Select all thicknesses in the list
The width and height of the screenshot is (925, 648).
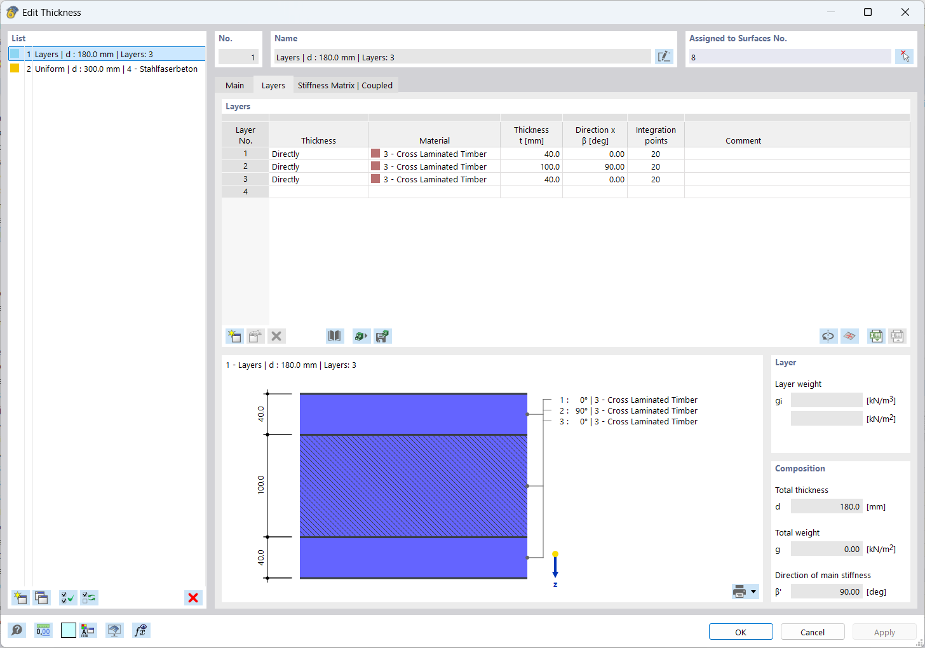67,597
